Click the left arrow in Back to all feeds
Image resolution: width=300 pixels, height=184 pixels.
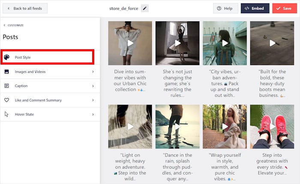(9, 9)
